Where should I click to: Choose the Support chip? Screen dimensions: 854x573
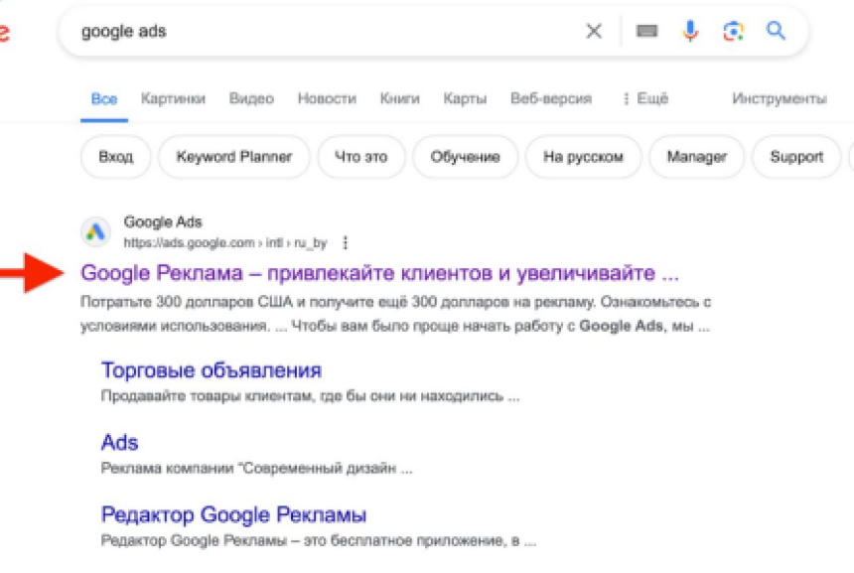[796, 157]
